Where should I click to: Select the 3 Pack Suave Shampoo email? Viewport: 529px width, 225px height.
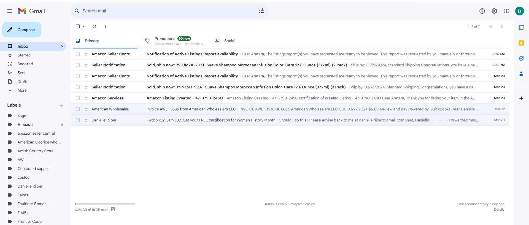(x=78, y=87)
